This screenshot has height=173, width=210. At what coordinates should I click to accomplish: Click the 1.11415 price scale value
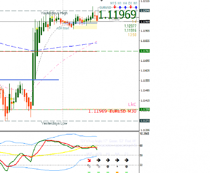145,101
